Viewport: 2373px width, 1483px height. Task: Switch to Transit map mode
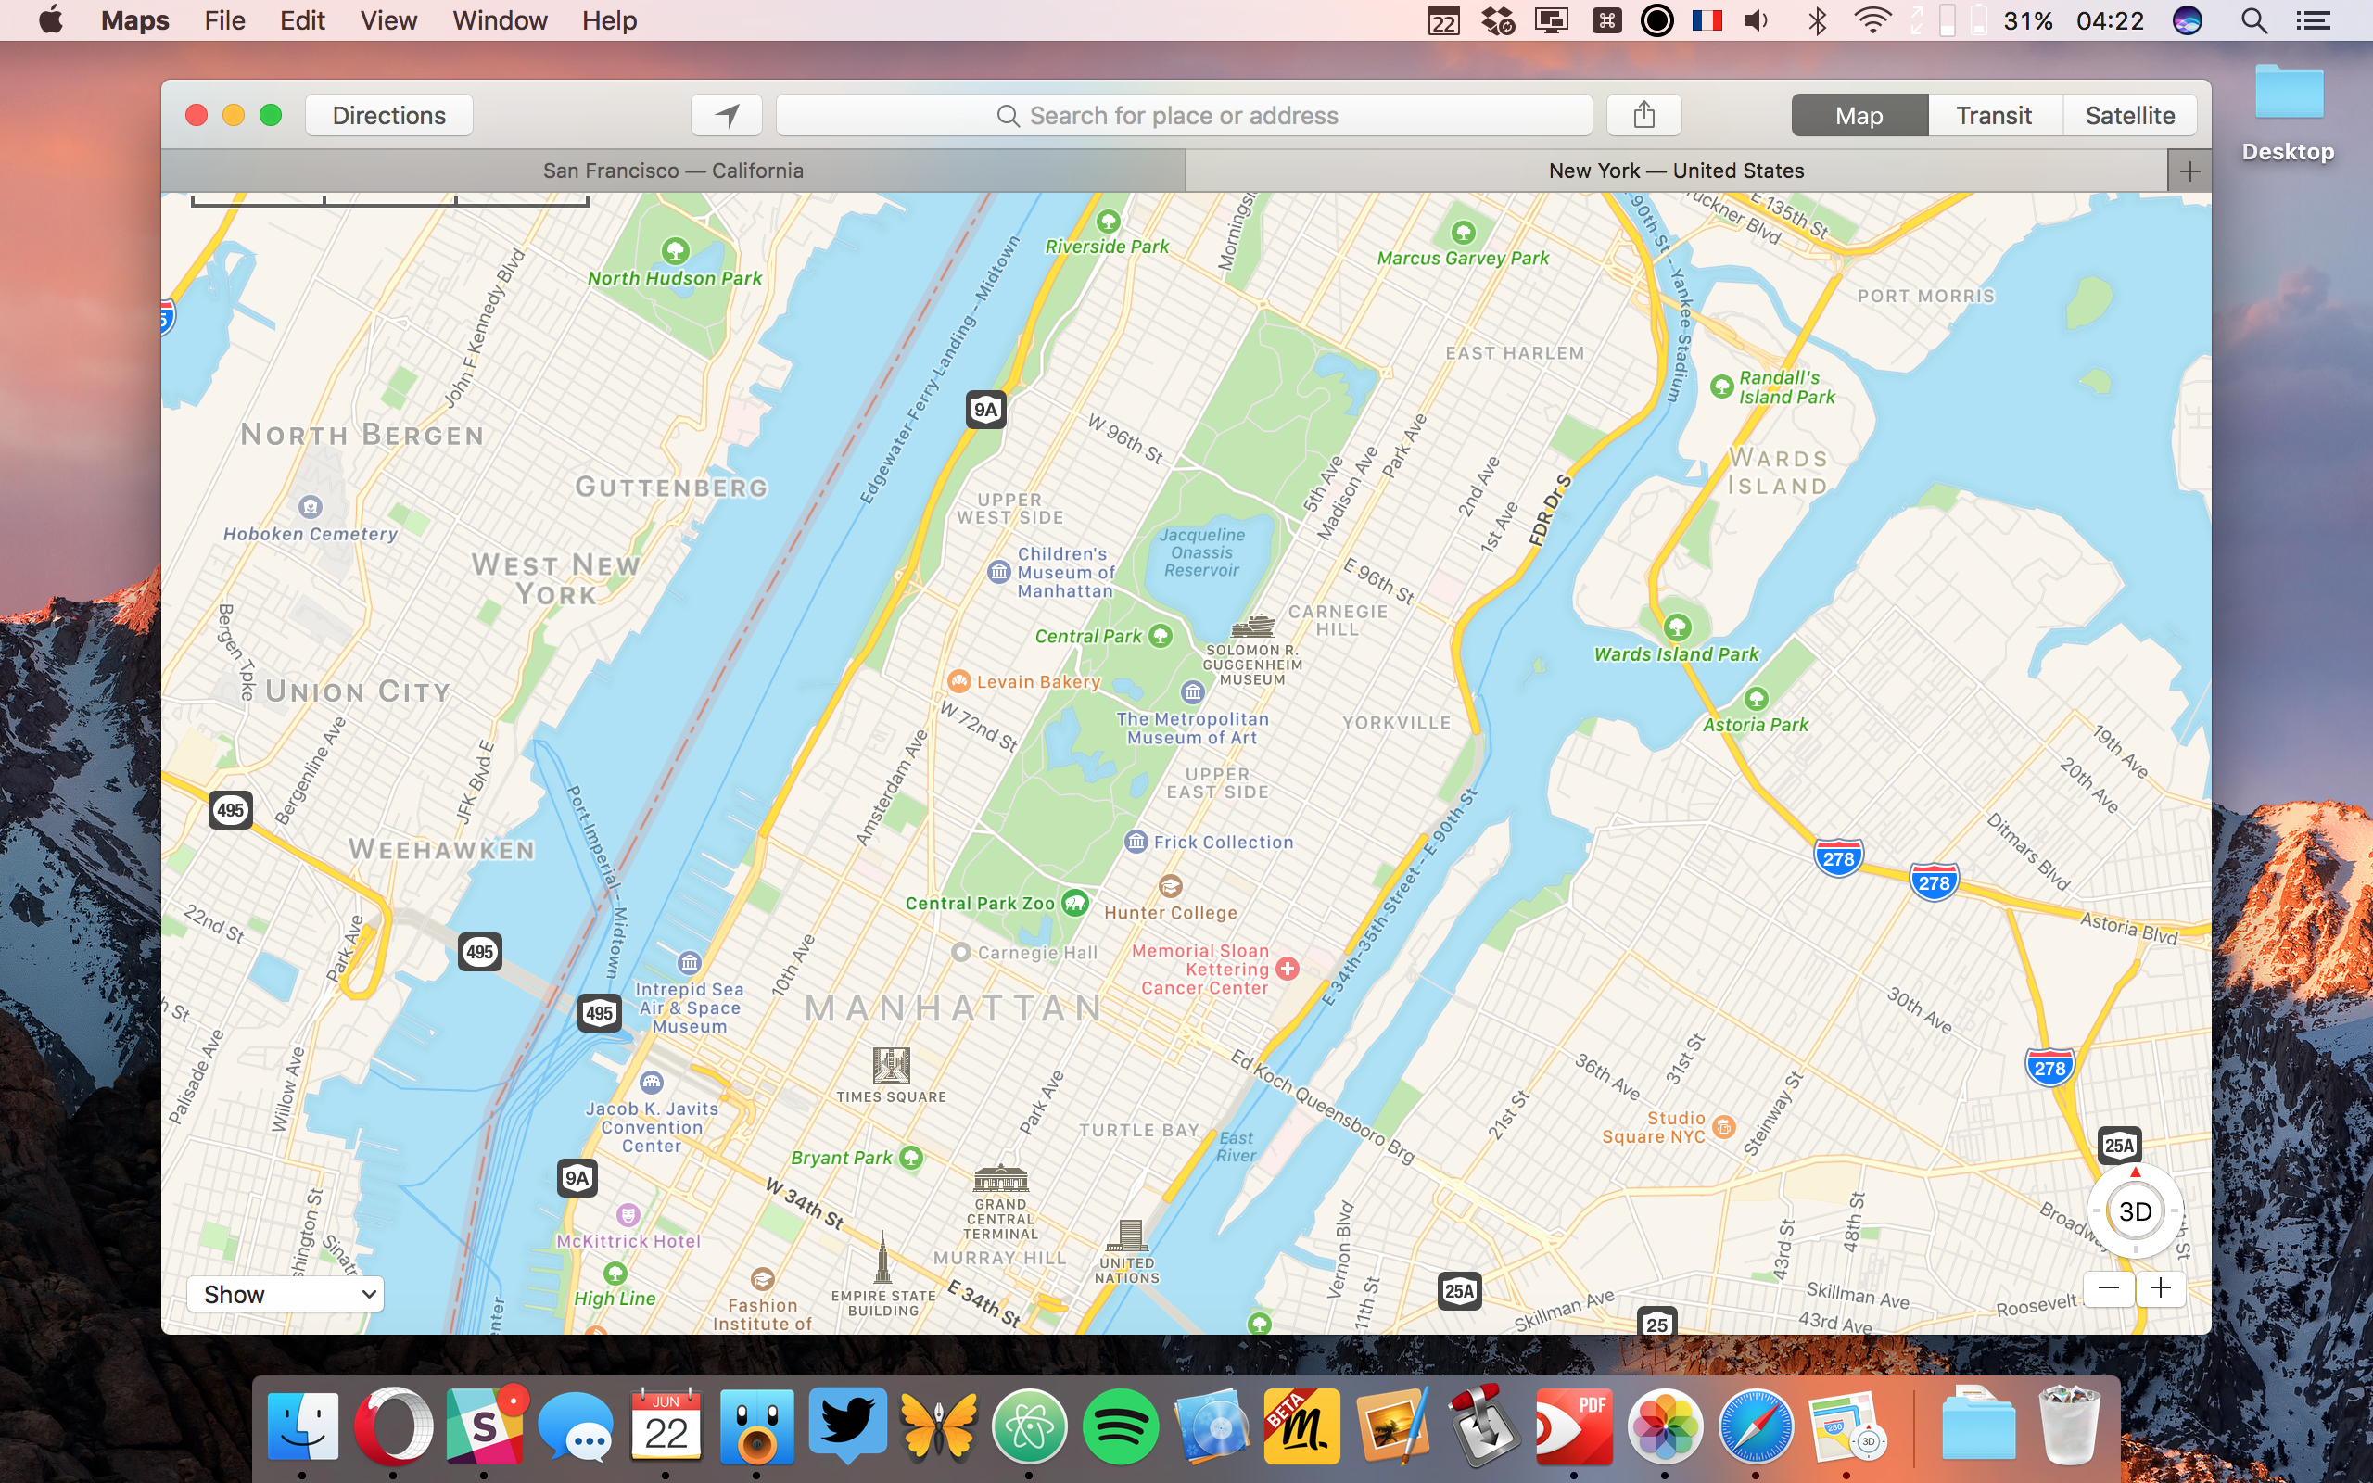pyautogui.click(x=1994, y=116)
